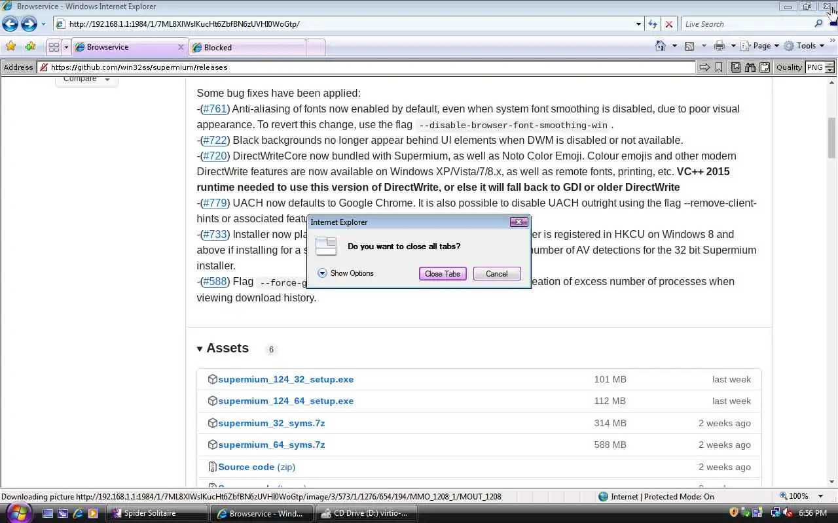
Task: Click the Browservice bookmark icon
Action: coord(718,67)
